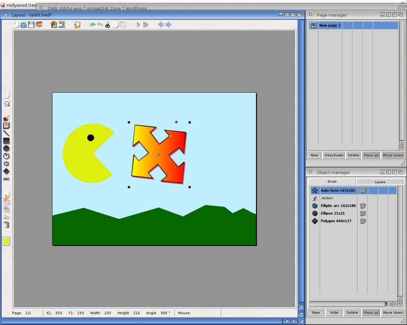Click the image import icon next to the chest
Viewport: 407px width, 325px height.
pos(62,25)
